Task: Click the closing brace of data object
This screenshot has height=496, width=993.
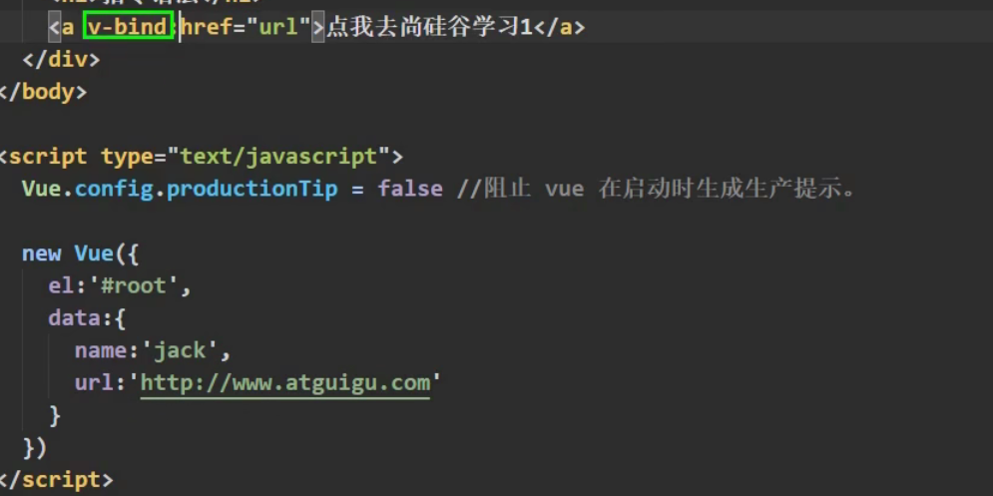Action: click(55, 415)
